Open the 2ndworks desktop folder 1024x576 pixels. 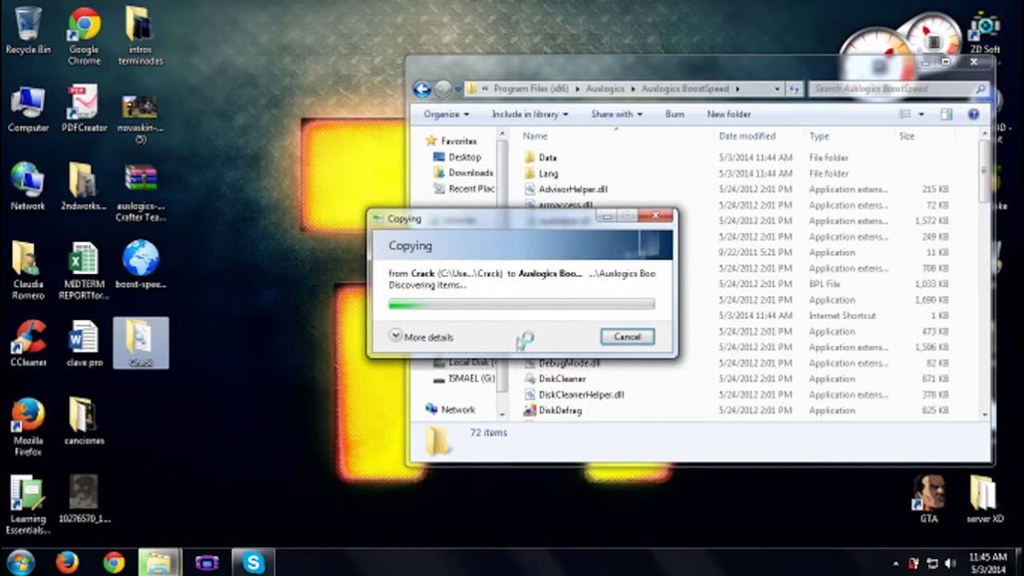pos(84,186)
